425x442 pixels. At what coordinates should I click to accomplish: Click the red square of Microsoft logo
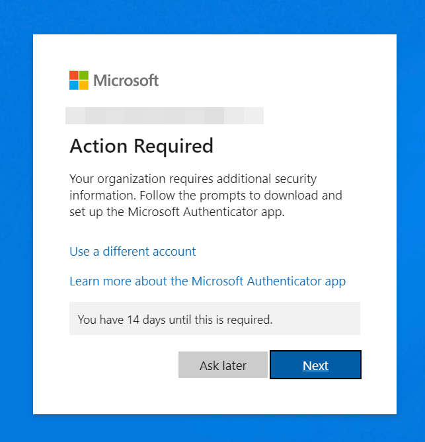(x=74, y=75)
